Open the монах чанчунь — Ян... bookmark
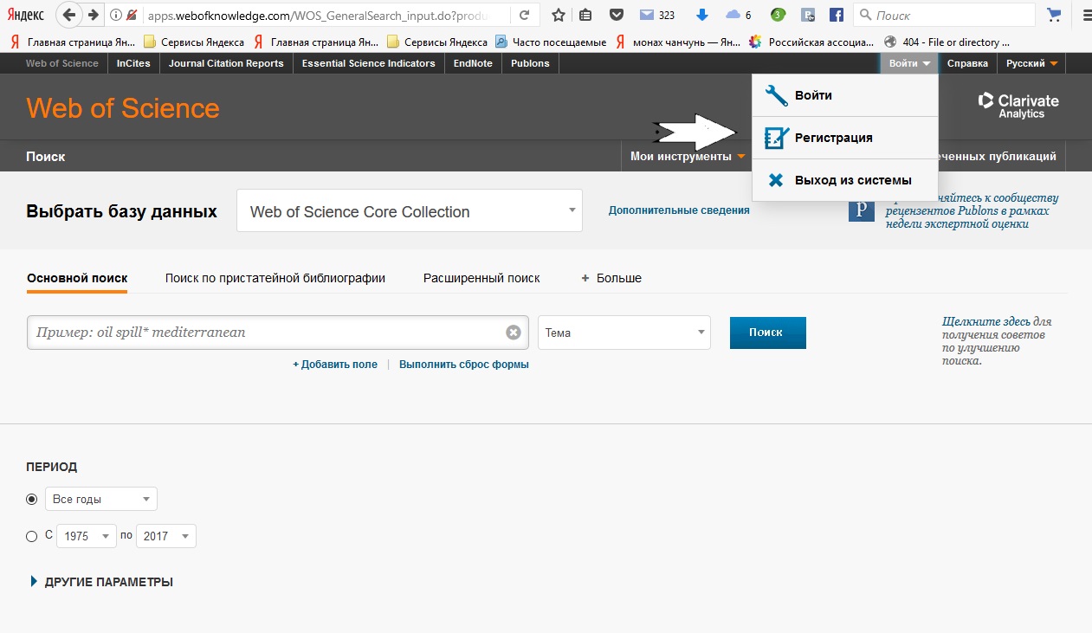The width and height of the screenshot is (1092, 633). click(679, 42)
